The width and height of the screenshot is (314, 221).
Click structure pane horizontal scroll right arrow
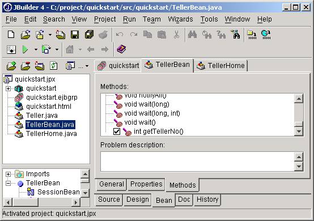click(76, 203)
